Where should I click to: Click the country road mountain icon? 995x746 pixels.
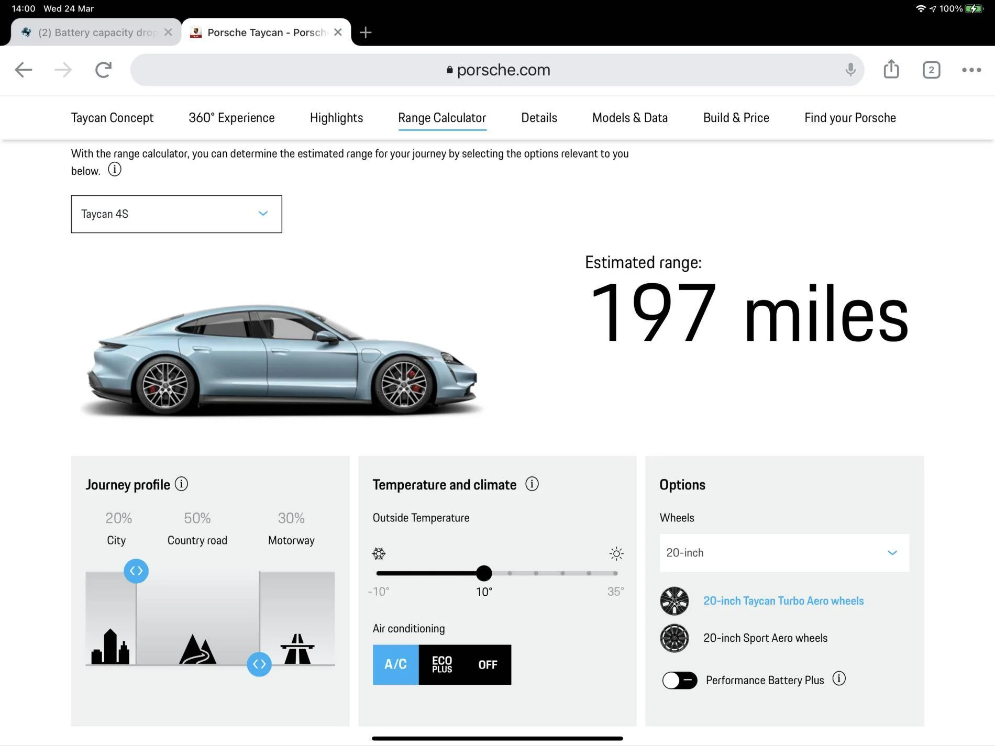[x=197, y=649]
